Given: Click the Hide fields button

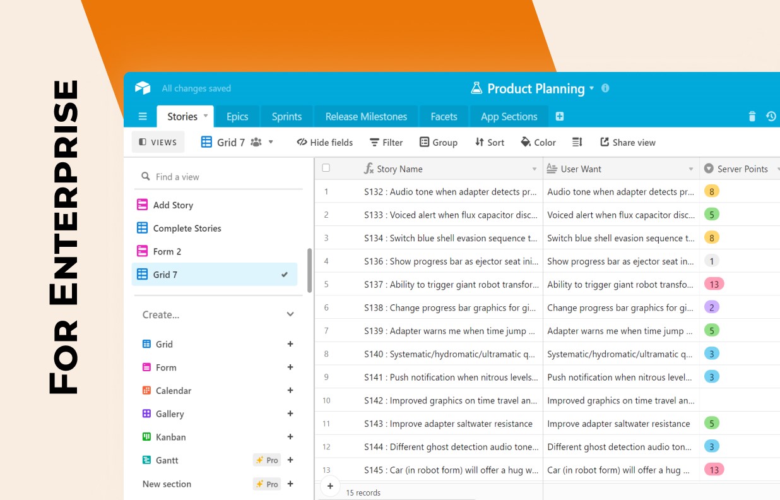Looking at the screenshot, I should (324, 143).
